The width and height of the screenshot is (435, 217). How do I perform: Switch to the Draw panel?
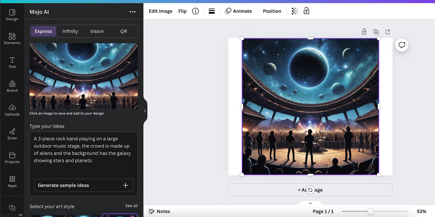[12, 134]
